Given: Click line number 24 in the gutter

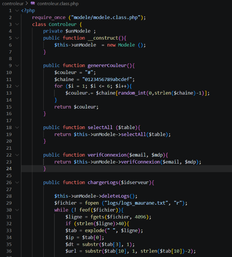Looking at the screenshot, I should 9,169.
